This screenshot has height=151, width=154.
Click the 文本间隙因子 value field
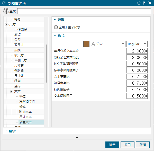tap(137, 96)
